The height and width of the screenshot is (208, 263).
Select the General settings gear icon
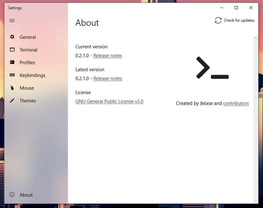pos(12,37)
